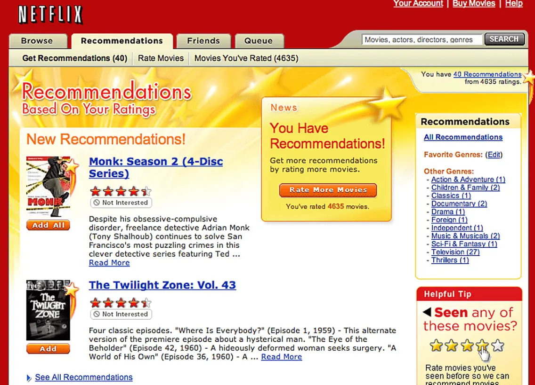Select Get Recommendations (40) submenu
Screen dimensions: 535x385
coord(75,58)
